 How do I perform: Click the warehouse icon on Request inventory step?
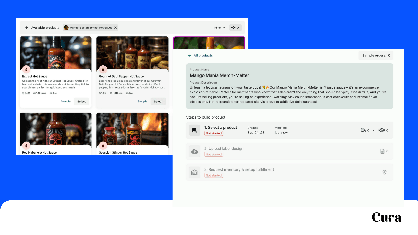(x=194, y=172)
